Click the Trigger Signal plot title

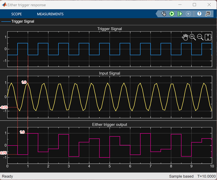click(109, 29)
